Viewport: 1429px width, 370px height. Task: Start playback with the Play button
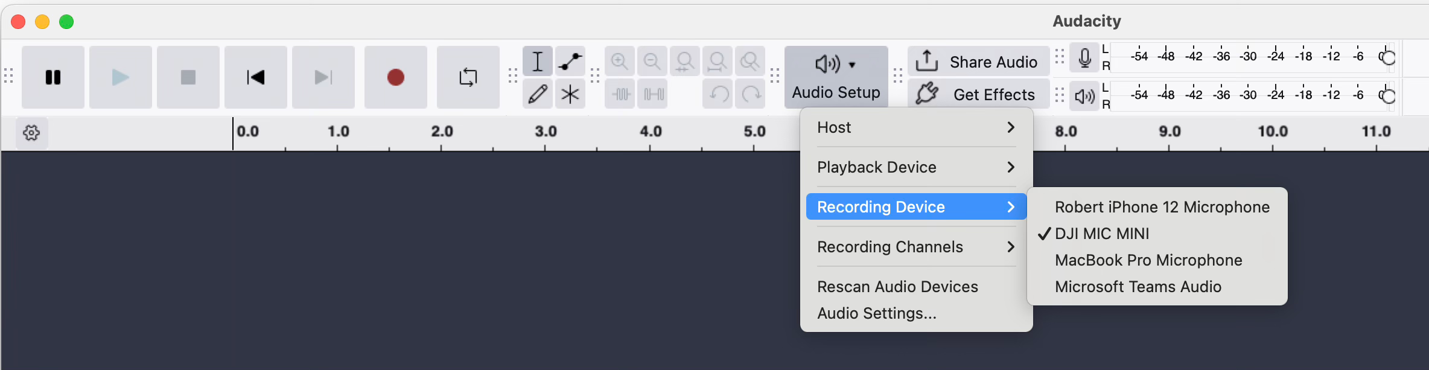point(121,77)
